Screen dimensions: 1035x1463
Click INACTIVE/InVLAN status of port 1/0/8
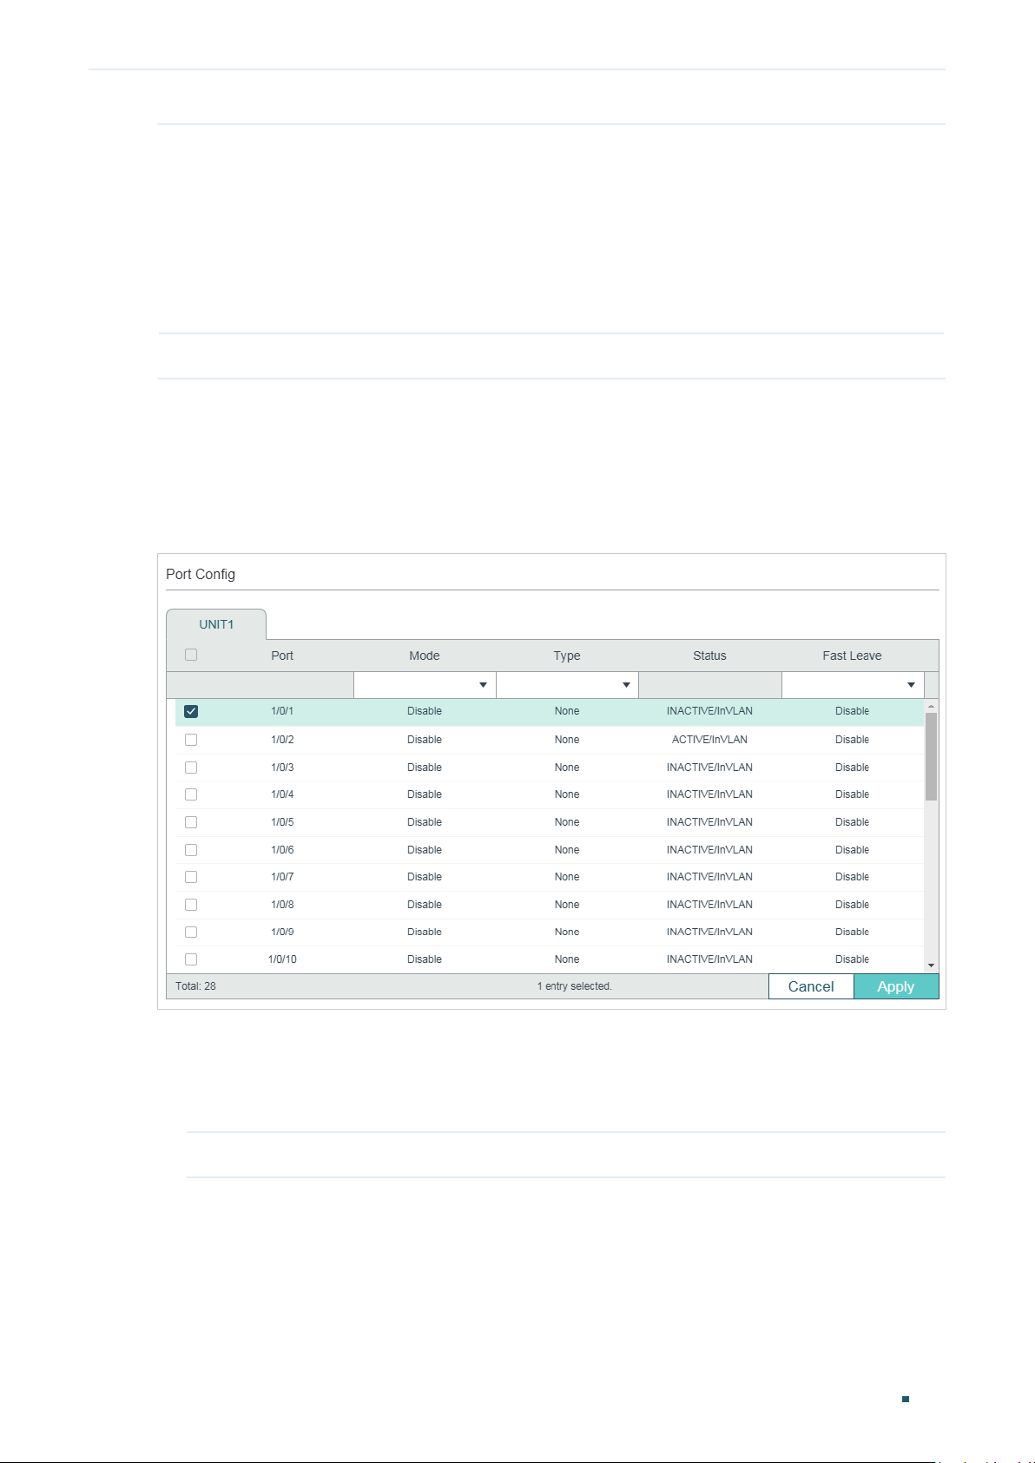coord(709,905)
